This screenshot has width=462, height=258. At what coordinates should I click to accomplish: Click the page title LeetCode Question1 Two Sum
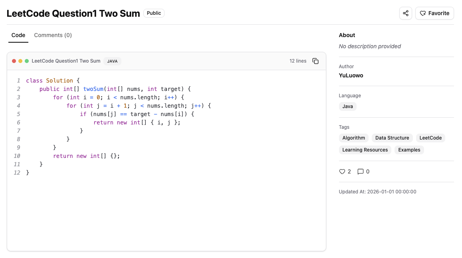point(73,13)
